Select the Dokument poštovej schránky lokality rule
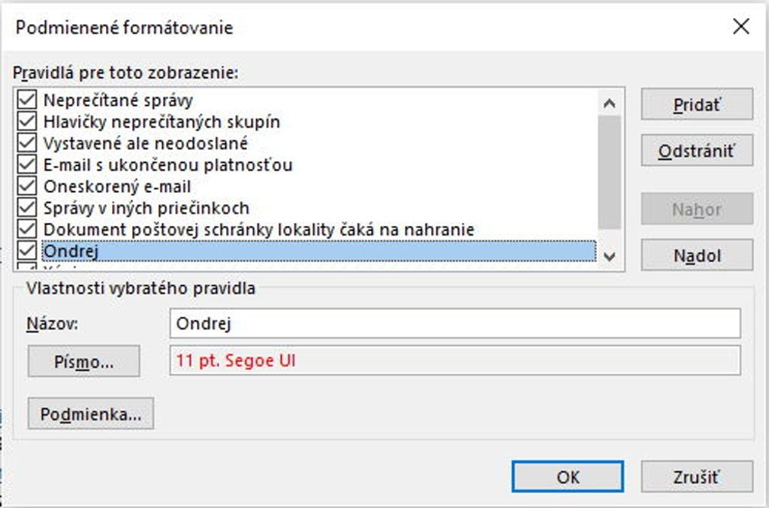Screen dimensions: 769x508 coord(259,229)
